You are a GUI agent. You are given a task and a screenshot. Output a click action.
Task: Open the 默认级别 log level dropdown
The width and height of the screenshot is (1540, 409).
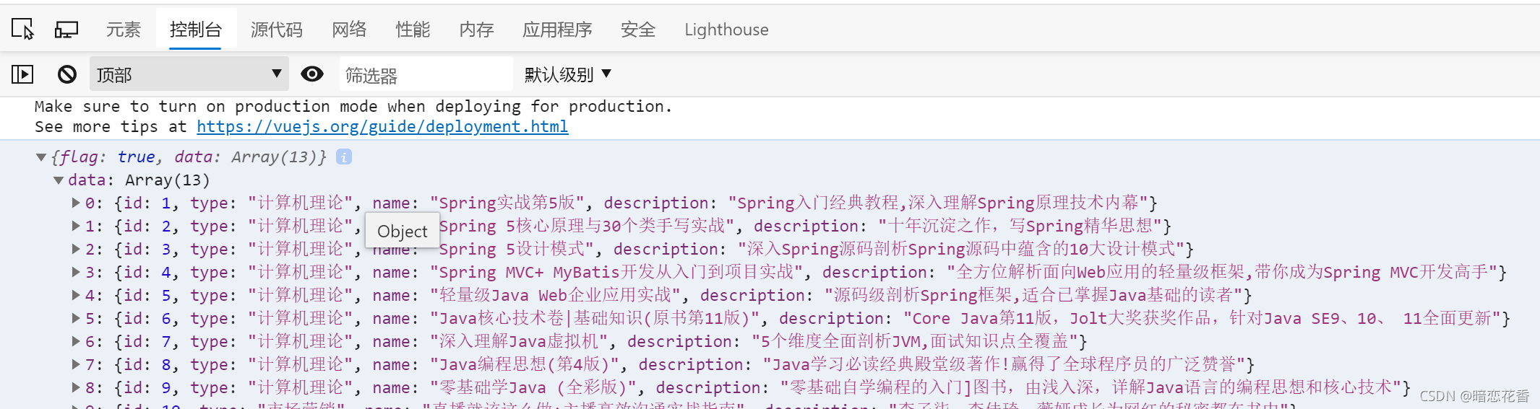[x=568, y=74]
